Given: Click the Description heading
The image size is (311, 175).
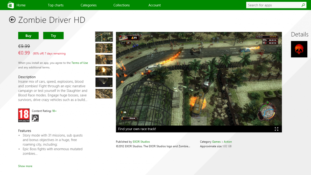Looking at the screenshot, I should 27,77.
